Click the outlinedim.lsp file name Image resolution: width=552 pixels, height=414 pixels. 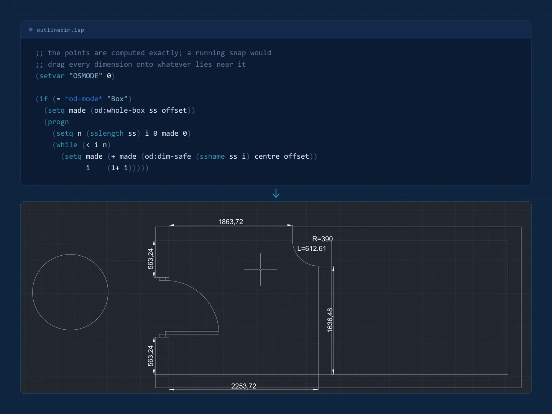coord(60,30)
